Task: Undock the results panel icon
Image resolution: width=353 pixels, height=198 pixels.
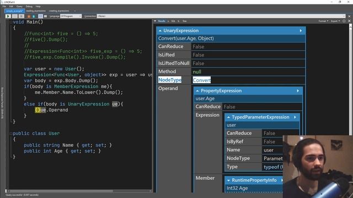Action: (x=344, y=21)
